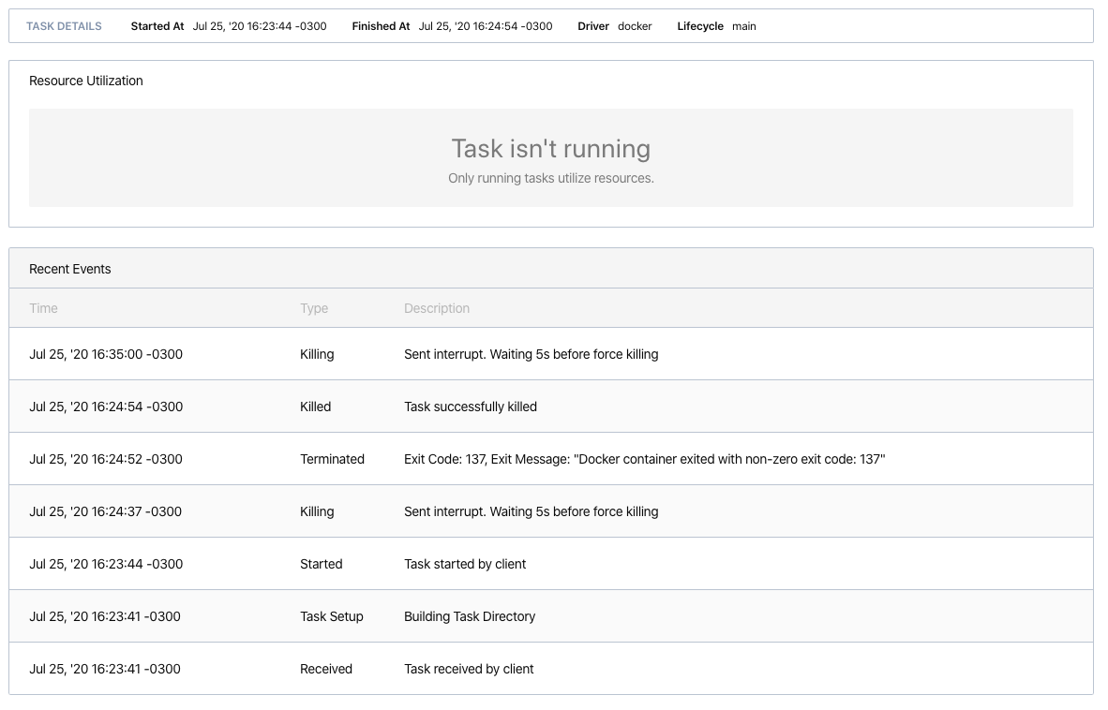1108x710 pixels.
Task: Click "Task successfully killed" description
Action: 471,407
